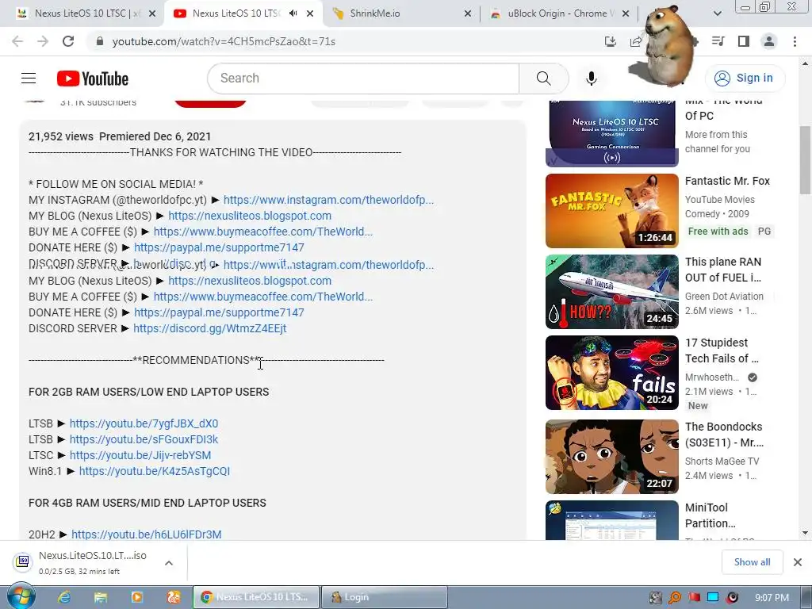Open the first buymeacoffee.com link
Image resolution: width=812 pixels, height=609 pixels.
click(x=263, y=232)
